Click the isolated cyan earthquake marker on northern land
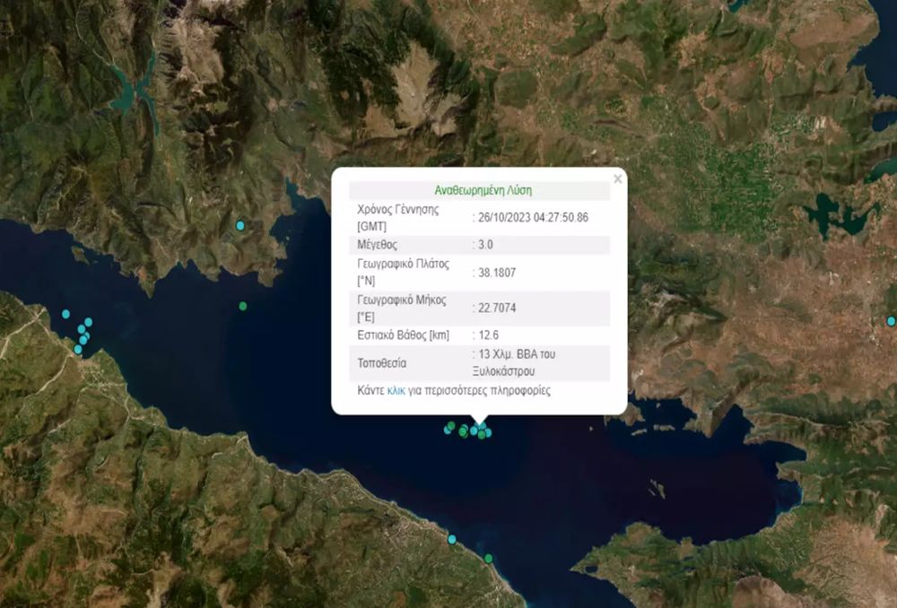Viewport: 897px width, 608px height. pos(239,226)
